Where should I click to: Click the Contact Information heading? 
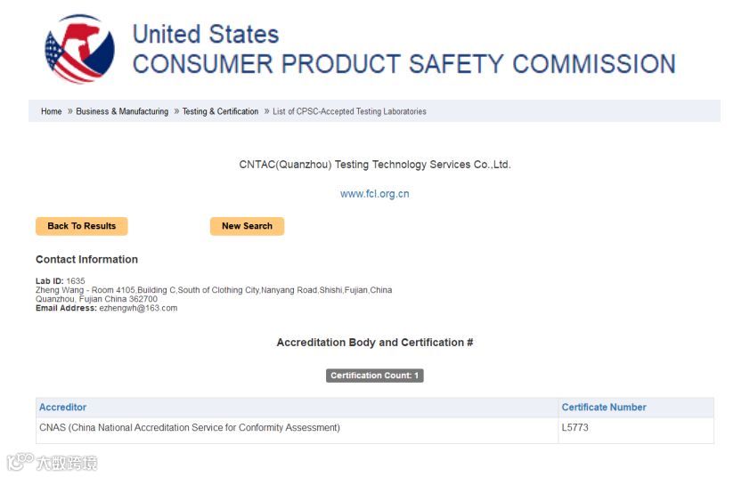[86, 260]
